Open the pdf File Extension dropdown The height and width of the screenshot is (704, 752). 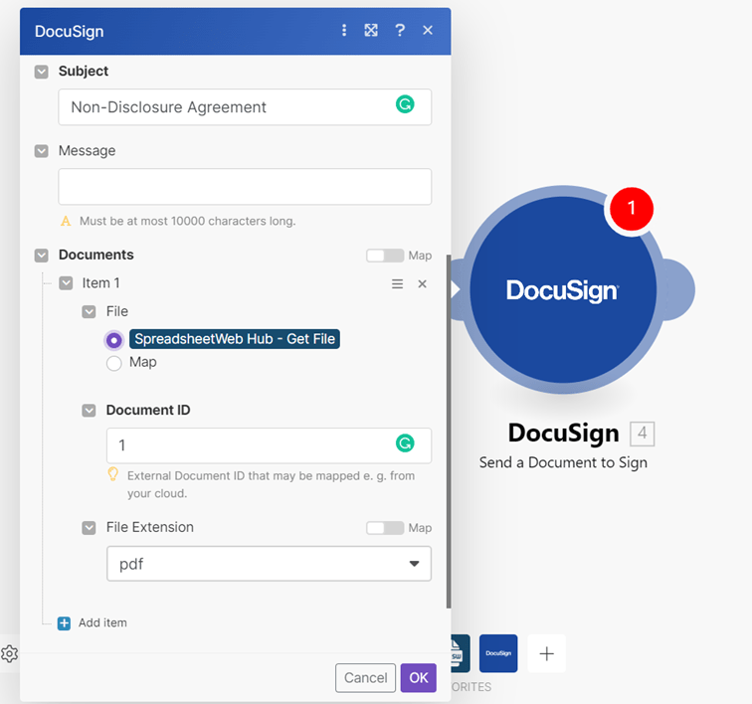[269, 564]
